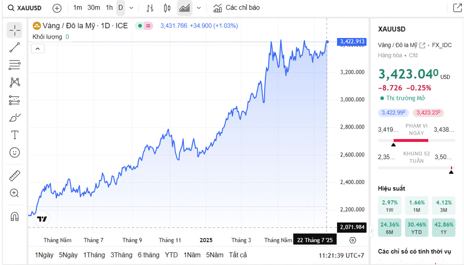Switch to candlestick chart style
The width and height of the screenshot is (464, 265).
tap(167, 8)
